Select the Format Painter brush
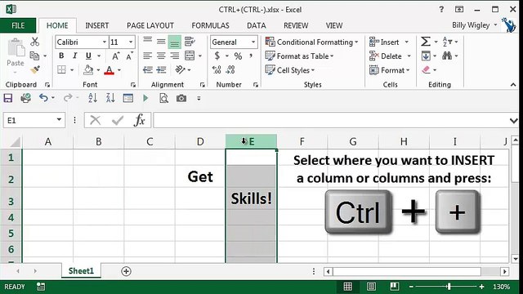The height and width of the screenshot is (294, 523). [35, 69]
